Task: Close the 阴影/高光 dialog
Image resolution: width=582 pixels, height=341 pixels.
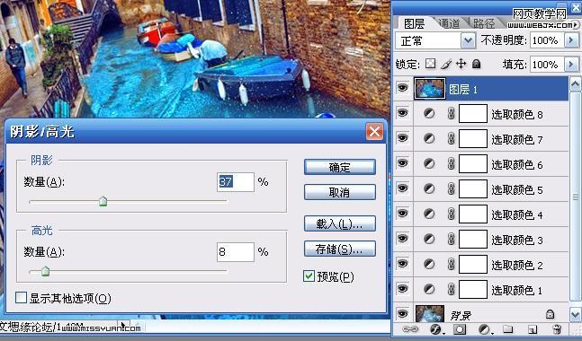Action: point(374,131)
